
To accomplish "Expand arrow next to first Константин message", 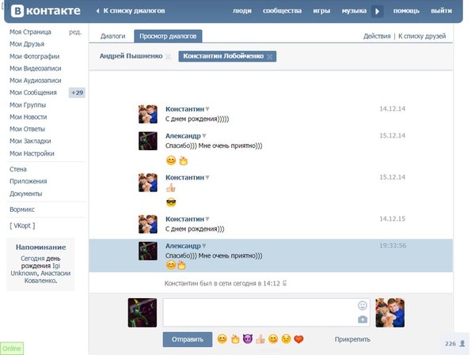I will (x=207, y=108).
